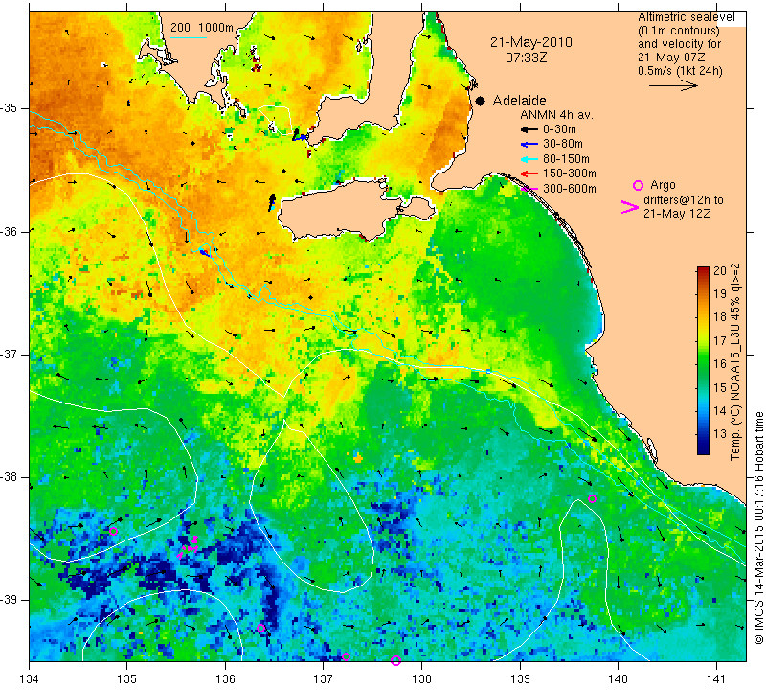Click the ANMN mooring marker near 135.8E 36.2S

204,252
